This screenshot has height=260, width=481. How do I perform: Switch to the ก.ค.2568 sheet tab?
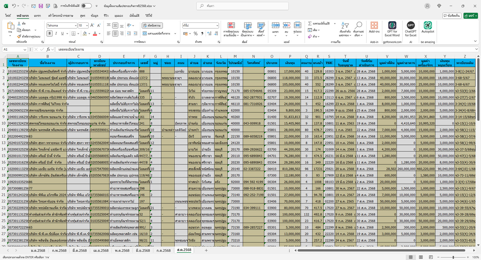(x=163, y=251)
